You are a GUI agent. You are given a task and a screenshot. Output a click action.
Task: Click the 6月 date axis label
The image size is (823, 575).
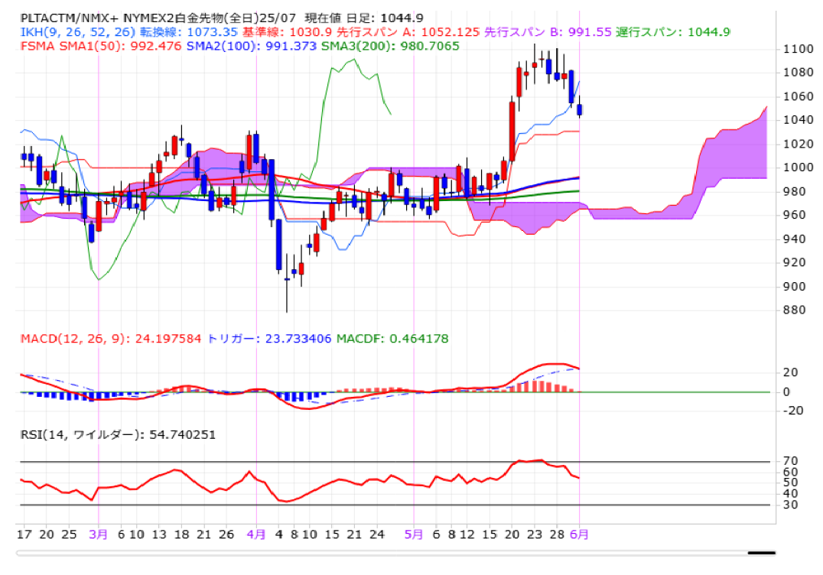click(x=579, y=534)
